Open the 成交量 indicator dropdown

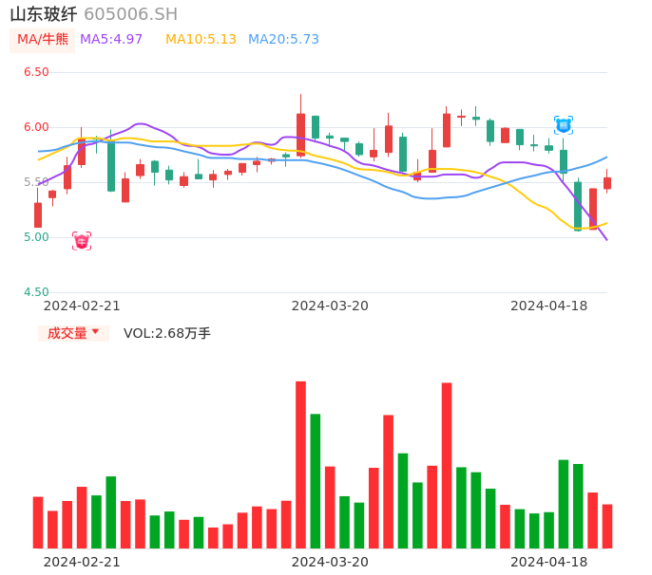[73, 333]
